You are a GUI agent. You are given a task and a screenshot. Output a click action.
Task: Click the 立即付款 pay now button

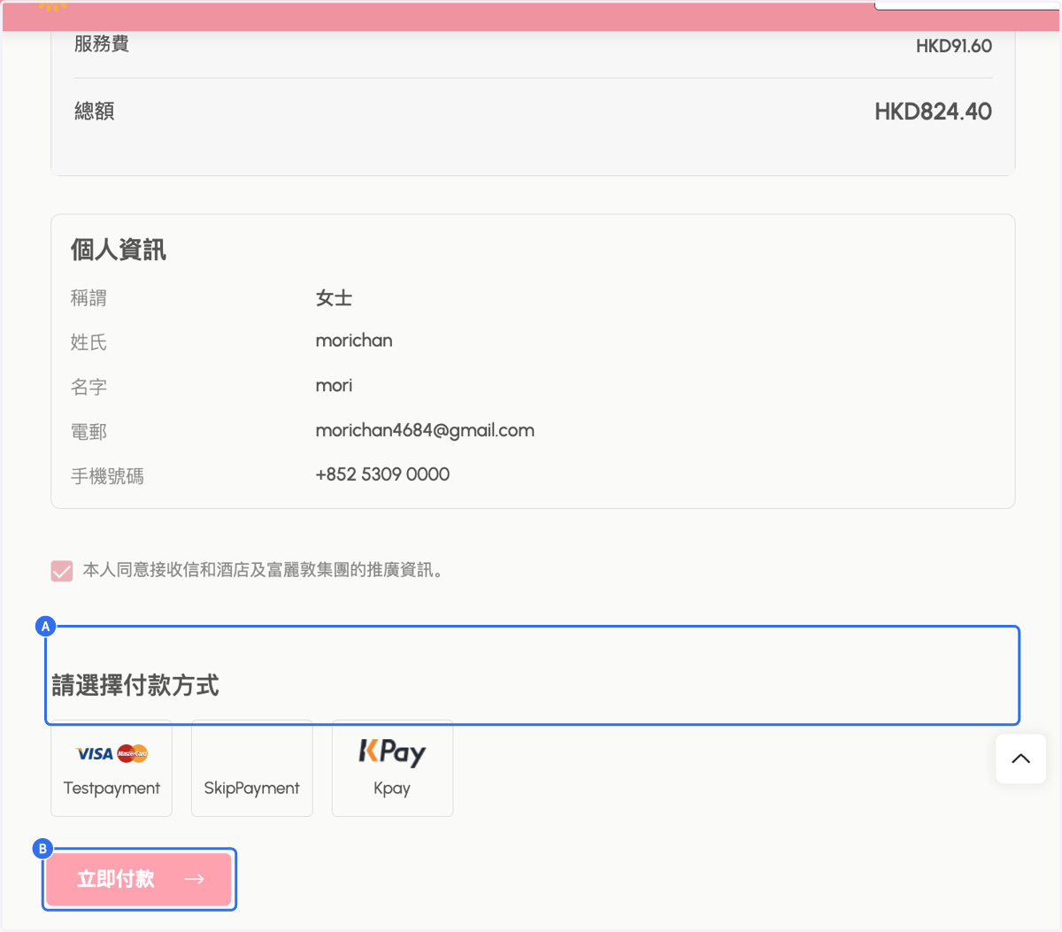(139, 879)
